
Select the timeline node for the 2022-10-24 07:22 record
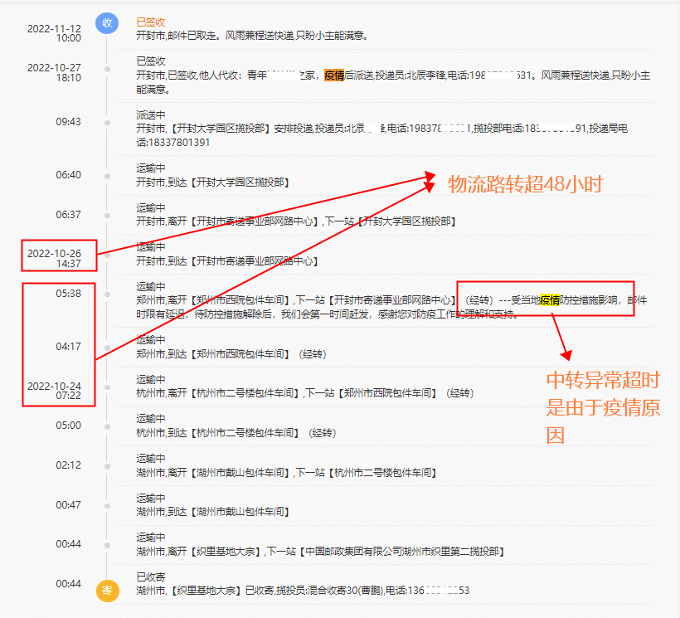pyautogui.click(x=105, y=387)
